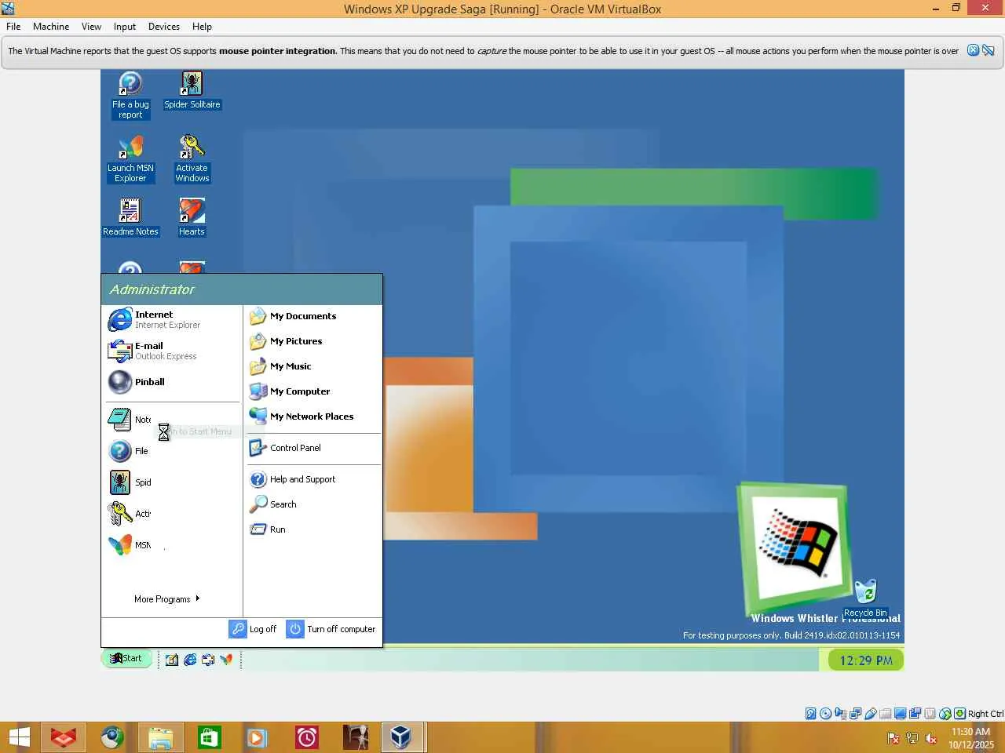Open the Launch MSN Explorer desktop icon
Image resolution: width=1005 pixels, height=753 pixels.
(130, 158)
